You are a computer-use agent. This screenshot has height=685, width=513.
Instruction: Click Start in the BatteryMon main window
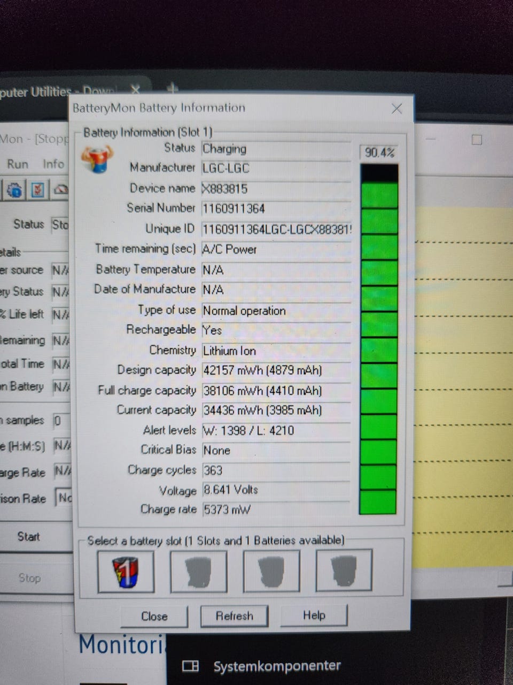29,537
